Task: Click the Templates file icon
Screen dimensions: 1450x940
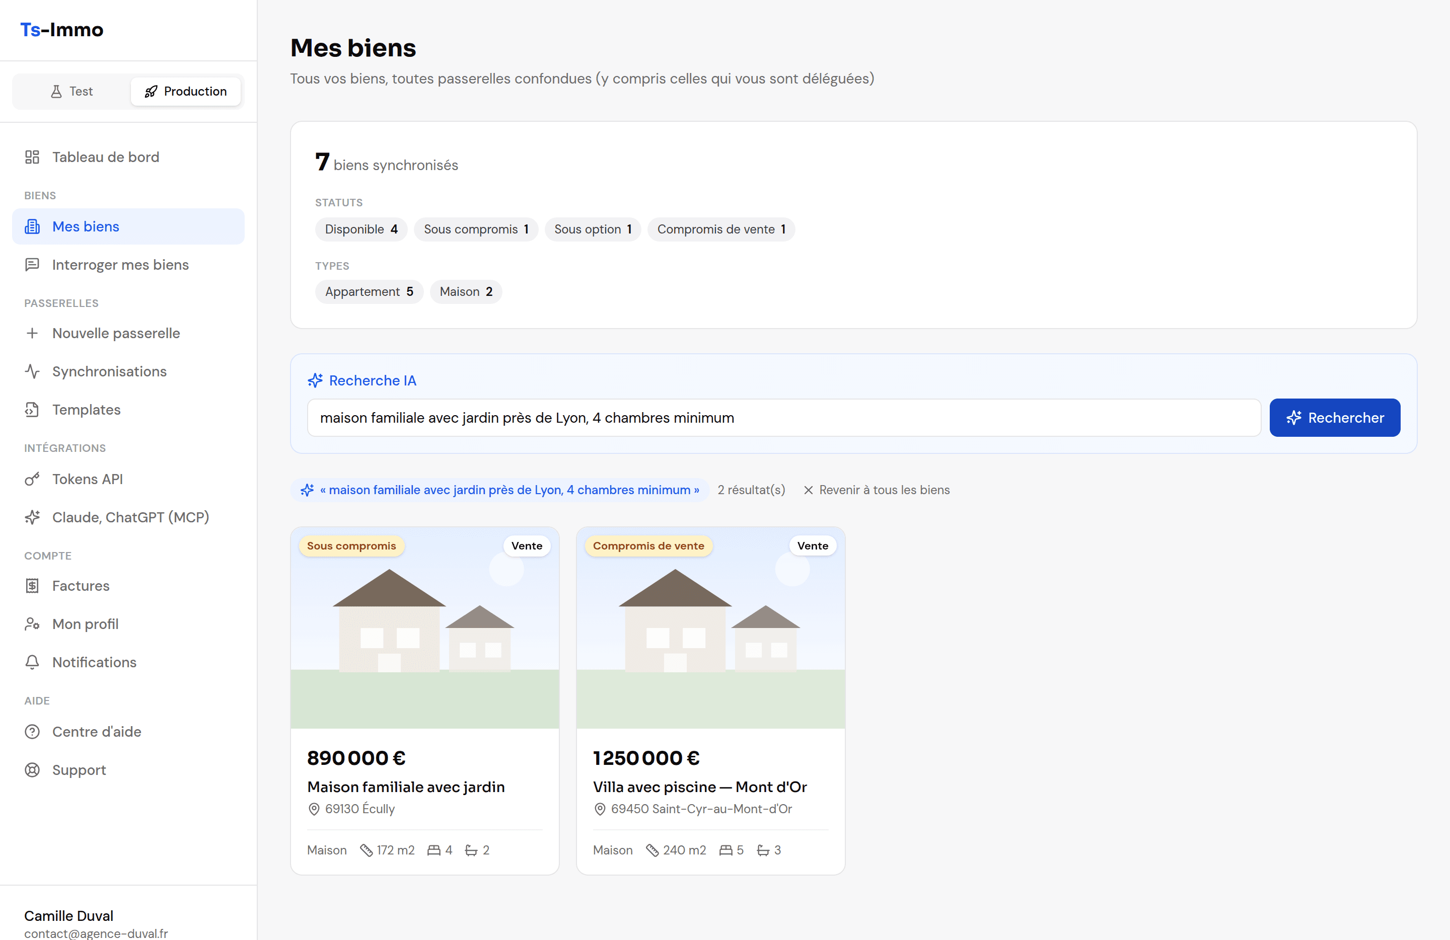Action: click(32, 410)
